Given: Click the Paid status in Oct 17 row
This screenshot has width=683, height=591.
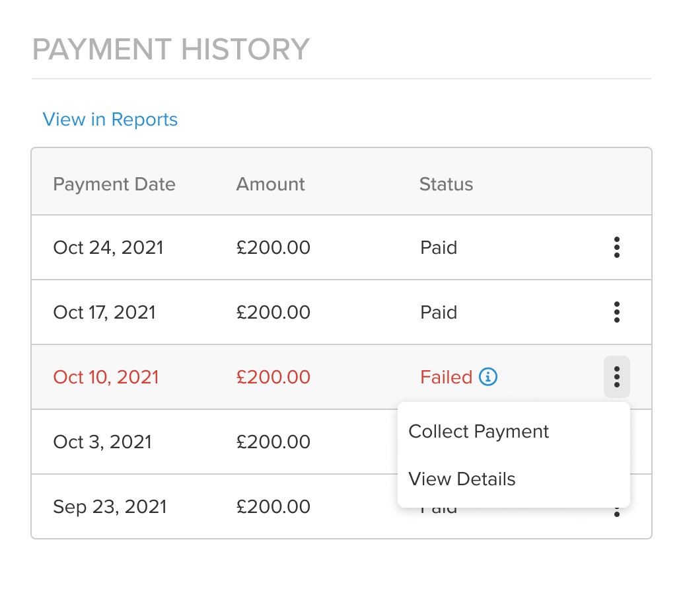Looking at the screenshot, I should click(x=439, y=312).
